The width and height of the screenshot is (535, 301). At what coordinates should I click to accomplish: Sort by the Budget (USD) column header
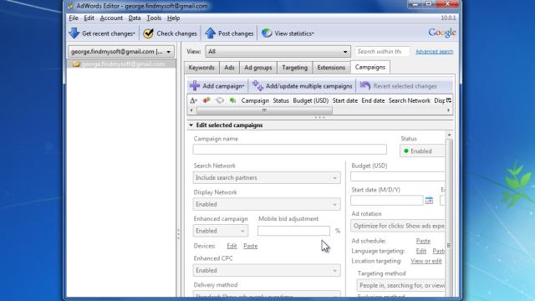(310, 100)
